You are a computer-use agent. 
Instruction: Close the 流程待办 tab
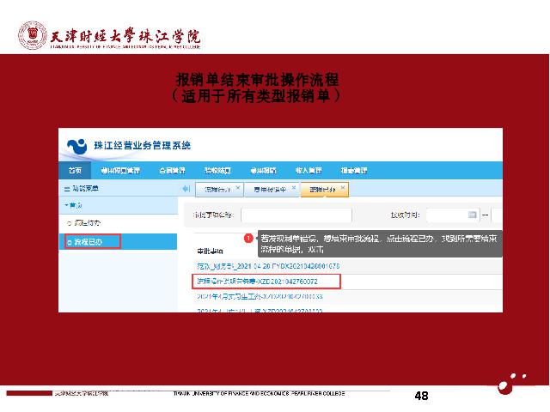pos(238,188)
